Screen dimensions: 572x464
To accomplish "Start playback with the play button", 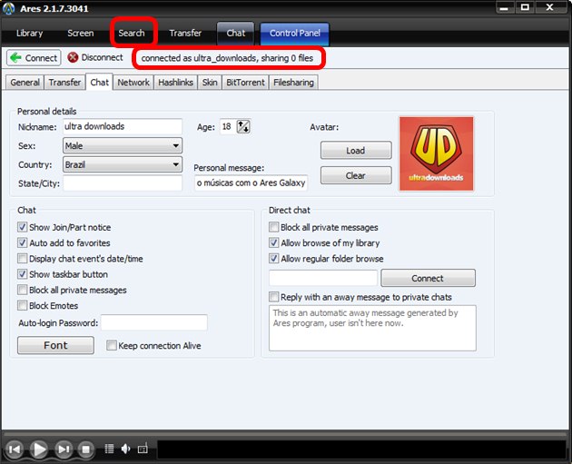I will point(39,449).
